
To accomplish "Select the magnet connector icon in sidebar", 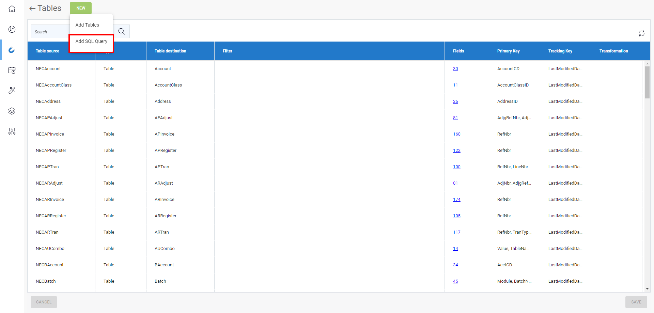I will point(12,50).
